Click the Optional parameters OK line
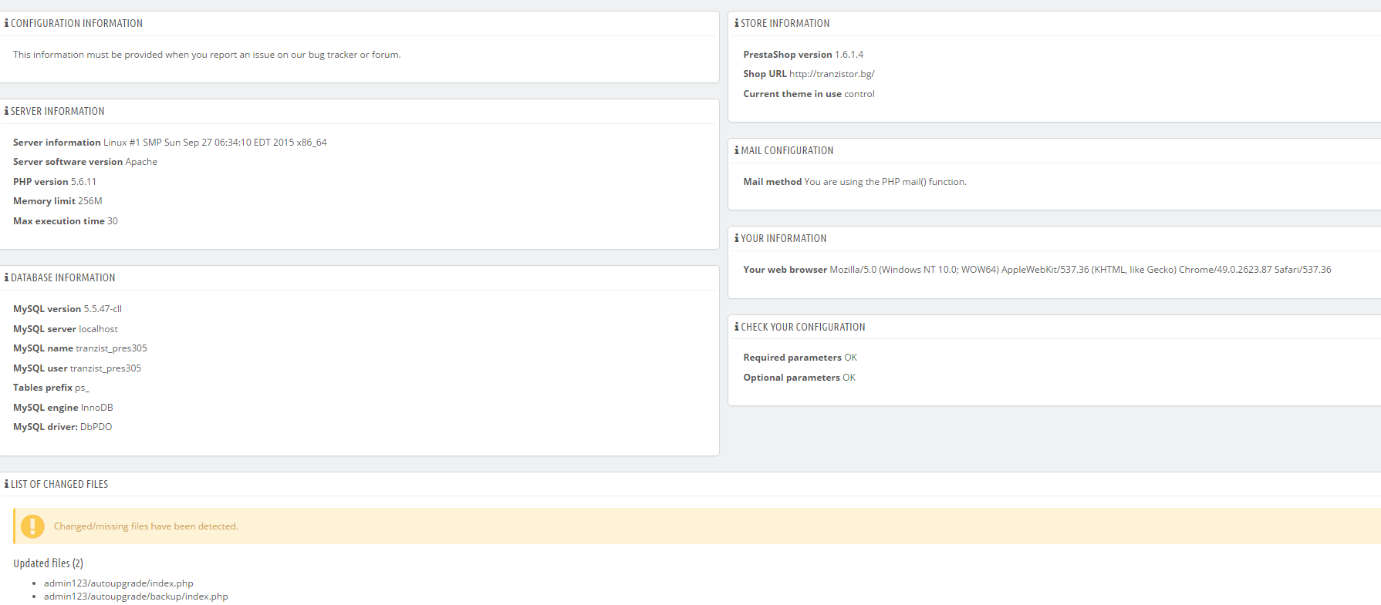 pyautogui.click(x=799, y=378)
